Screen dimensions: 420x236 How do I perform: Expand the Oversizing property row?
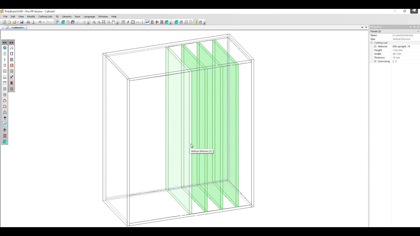(375, 61)
